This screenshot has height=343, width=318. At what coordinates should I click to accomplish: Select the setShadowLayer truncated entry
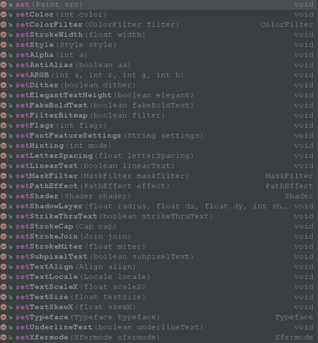159,206
